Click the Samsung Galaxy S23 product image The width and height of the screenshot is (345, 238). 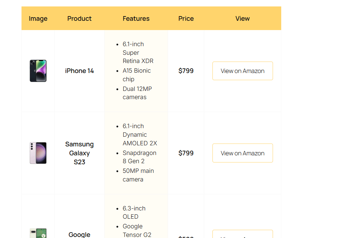38,153
